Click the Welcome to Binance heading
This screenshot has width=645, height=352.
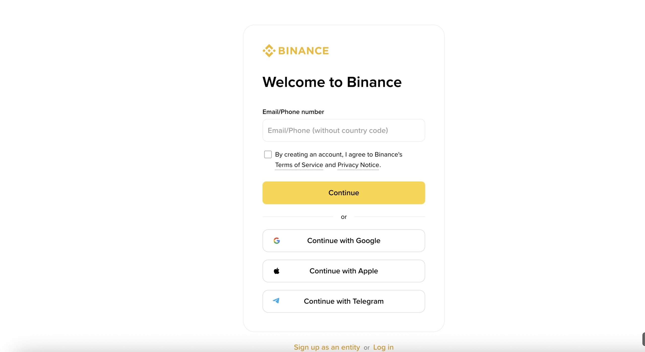click(332, 82)
